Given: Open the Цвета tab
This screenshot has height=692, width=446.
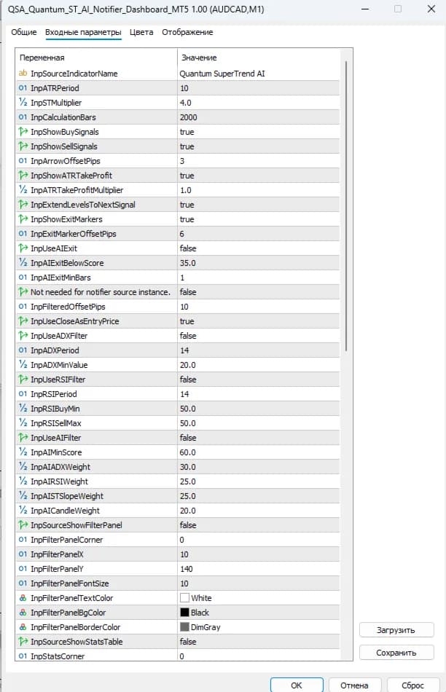Looking at the screenshot, I should coord(141,32).
